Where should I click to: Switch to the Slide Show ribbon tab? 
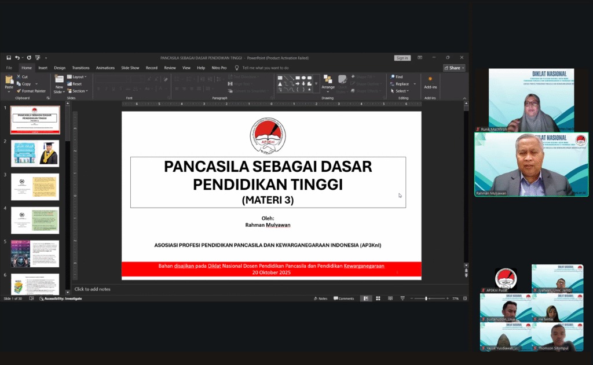point(130,68)
